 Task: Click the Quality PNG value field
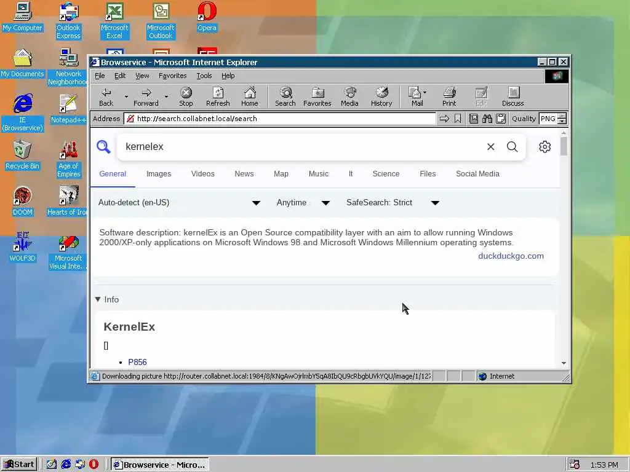[x=548, y=119]
